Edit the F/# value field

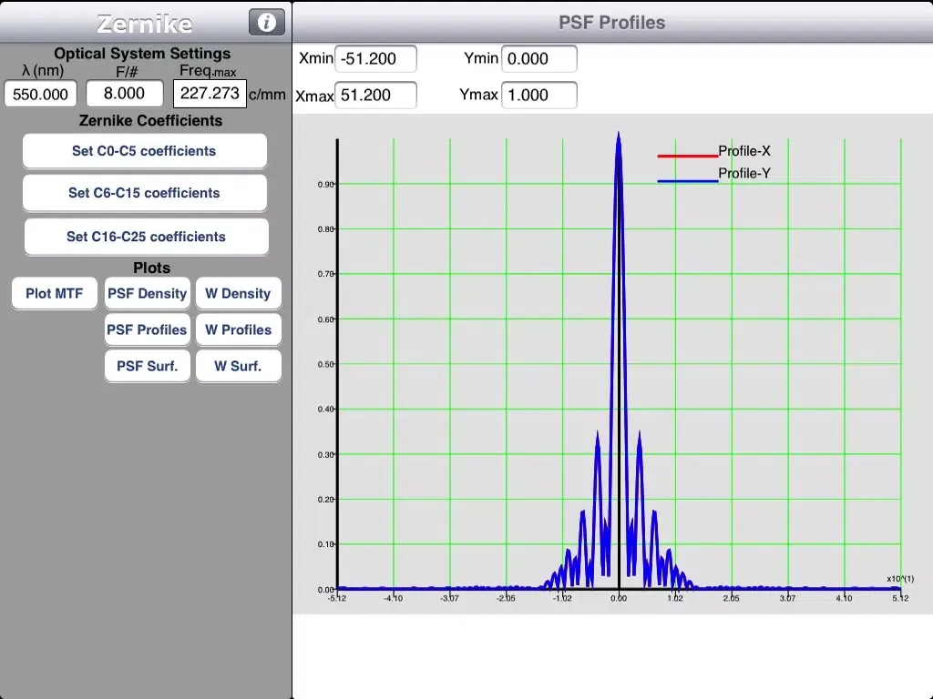click(x=124, y=94)
